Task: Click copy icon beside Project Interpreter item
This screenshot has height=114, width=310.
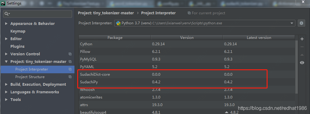Action: coord(70,69)
